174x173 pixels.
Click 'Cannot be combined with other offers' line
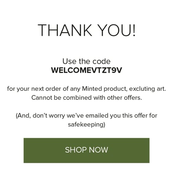[x=87, y=98]
